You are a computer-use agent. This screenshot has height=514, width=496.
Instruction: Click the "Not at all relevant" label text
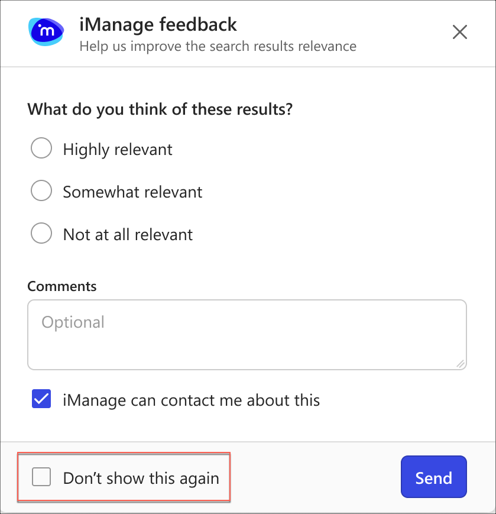[128, 234]
